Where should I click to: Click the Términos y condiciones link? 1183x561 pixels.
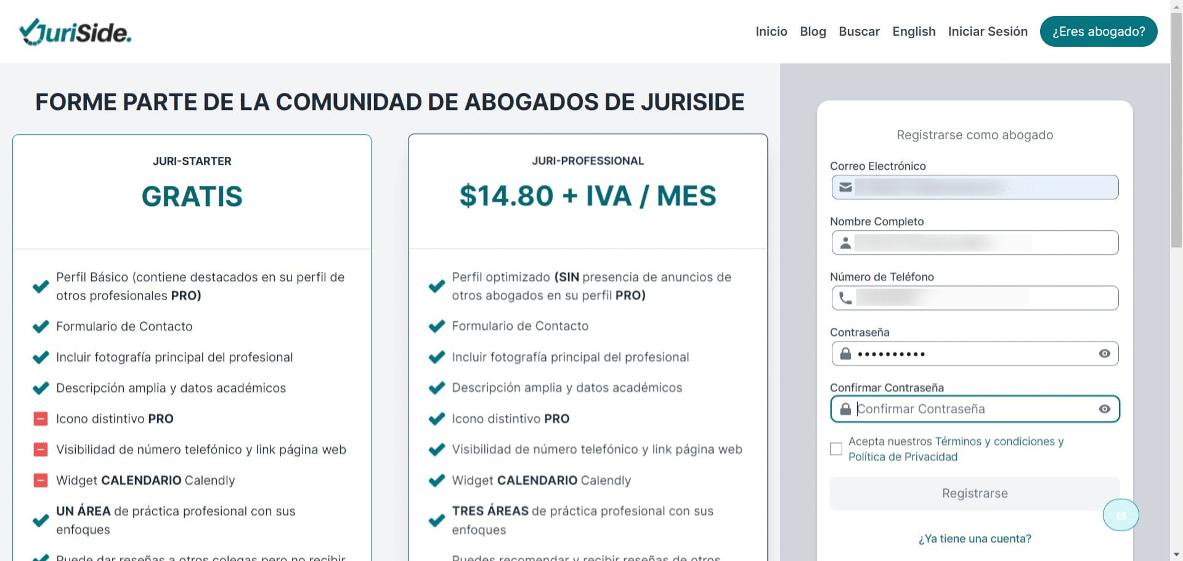[x=998, y=441]
